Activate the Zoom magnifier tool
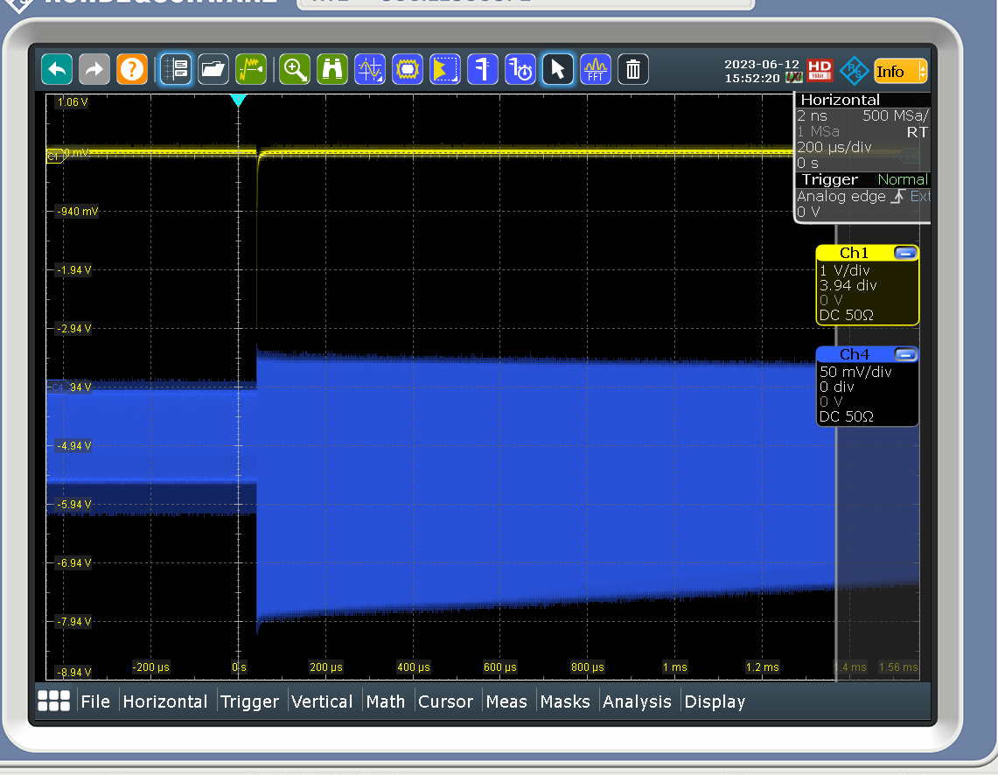Screen dimensions: 998x775 point(295,69)
